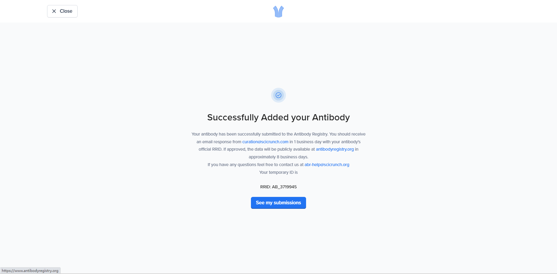
Task: Click the Antibody Registry logo in header
Action: [x=278, y=12]
